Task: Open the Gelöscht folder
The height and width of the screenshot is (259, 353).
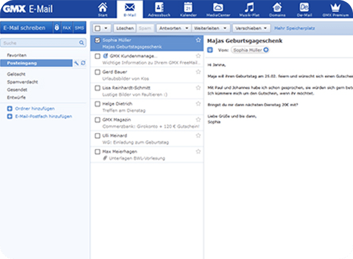Action: (16, 74)
